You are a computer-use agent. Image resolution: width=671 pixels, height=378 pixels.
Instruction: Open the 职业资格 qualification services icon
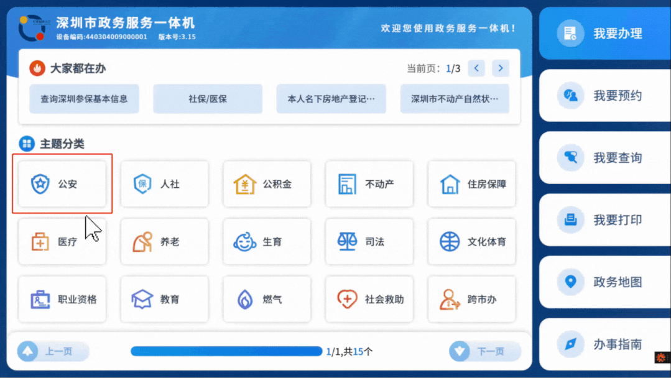click(x=62, y=299)
